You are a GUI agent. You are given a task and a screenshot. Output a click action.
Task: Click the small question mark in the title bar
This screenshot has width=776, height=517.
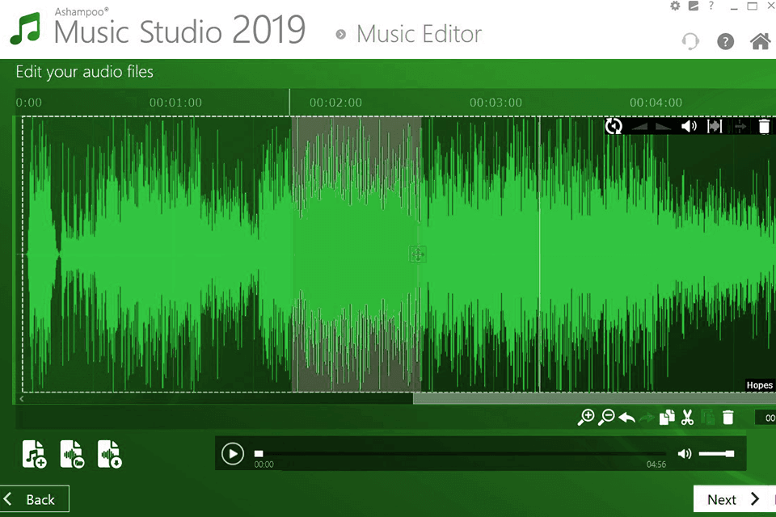coord(711,6)
